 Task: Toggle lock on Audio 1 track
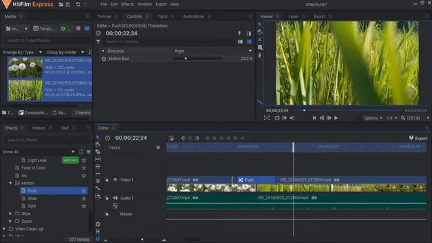pos(107,198)
